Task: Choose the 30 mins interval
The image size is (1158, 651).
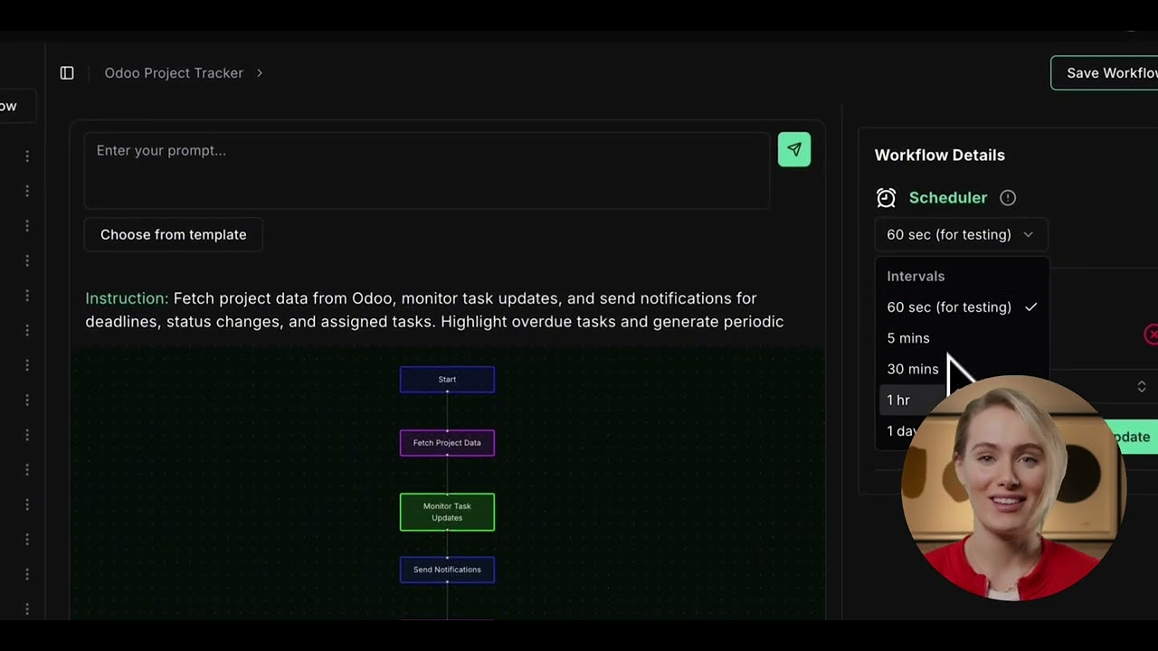Action: 962,369
